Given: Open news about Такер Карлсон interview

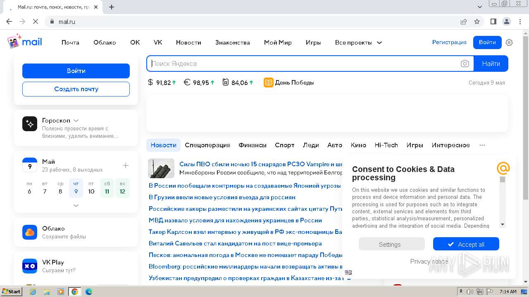Looking at the screenshot, I should (x=245, y=232).
